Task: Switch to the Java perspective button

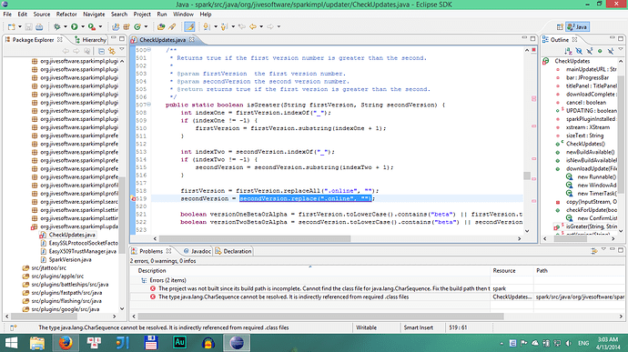Action: point(577,26)
